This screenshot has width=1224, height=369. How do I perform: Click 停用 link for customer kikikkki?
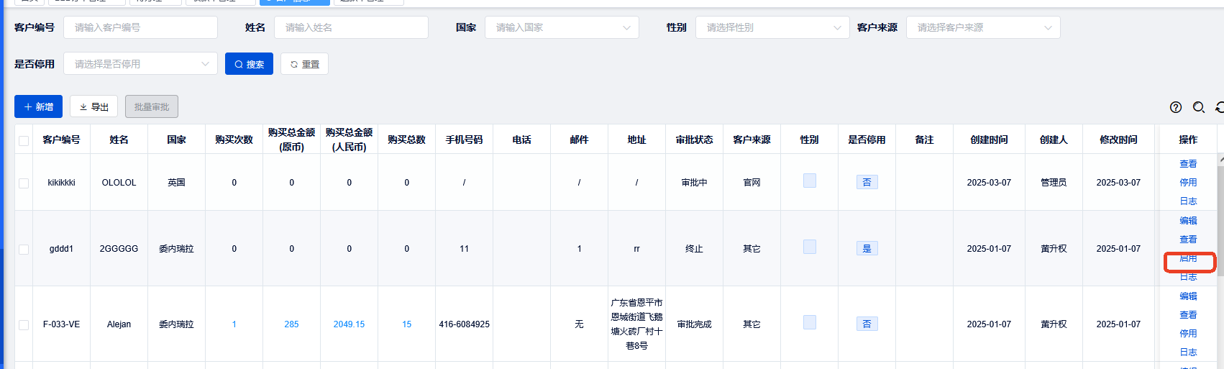[1188, 183]
